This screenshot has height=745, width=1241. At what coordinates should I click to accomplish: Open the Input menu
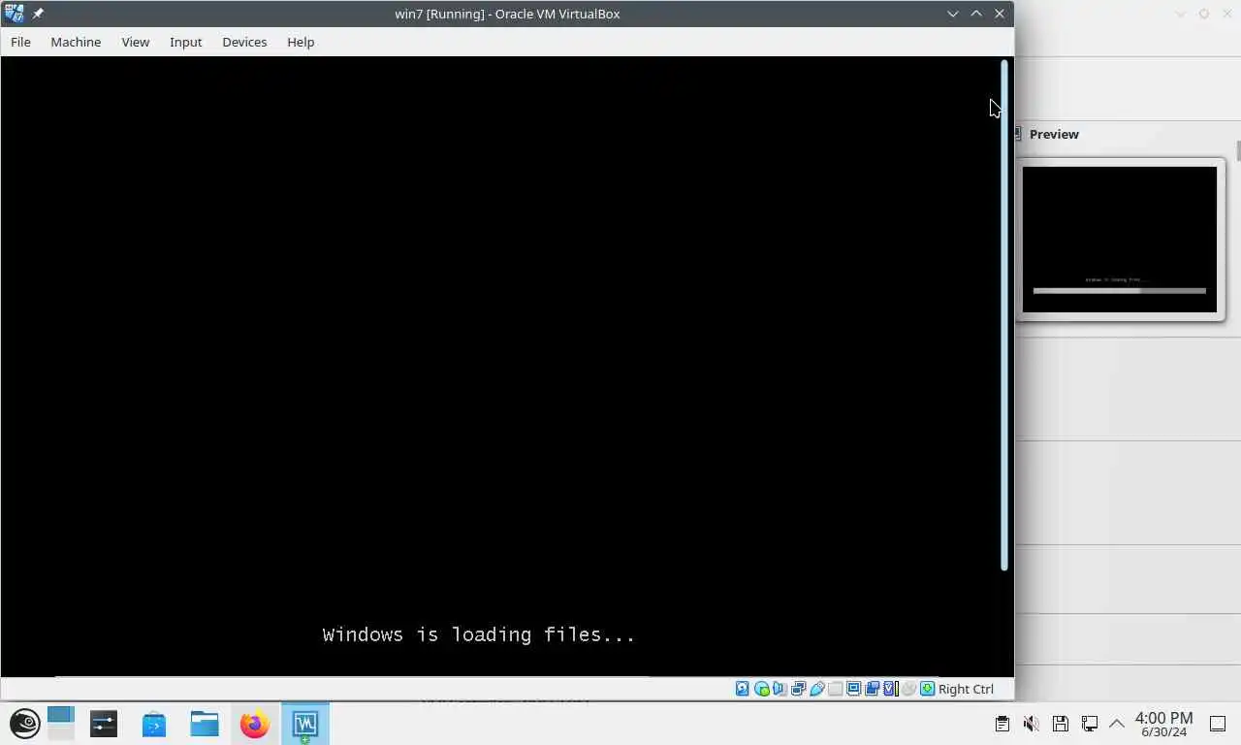pyautogui.click(x=185, y=42)
